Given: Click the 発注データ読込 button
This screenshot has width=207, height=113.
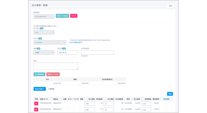Looking at the screenshot, I should [63, 16].
